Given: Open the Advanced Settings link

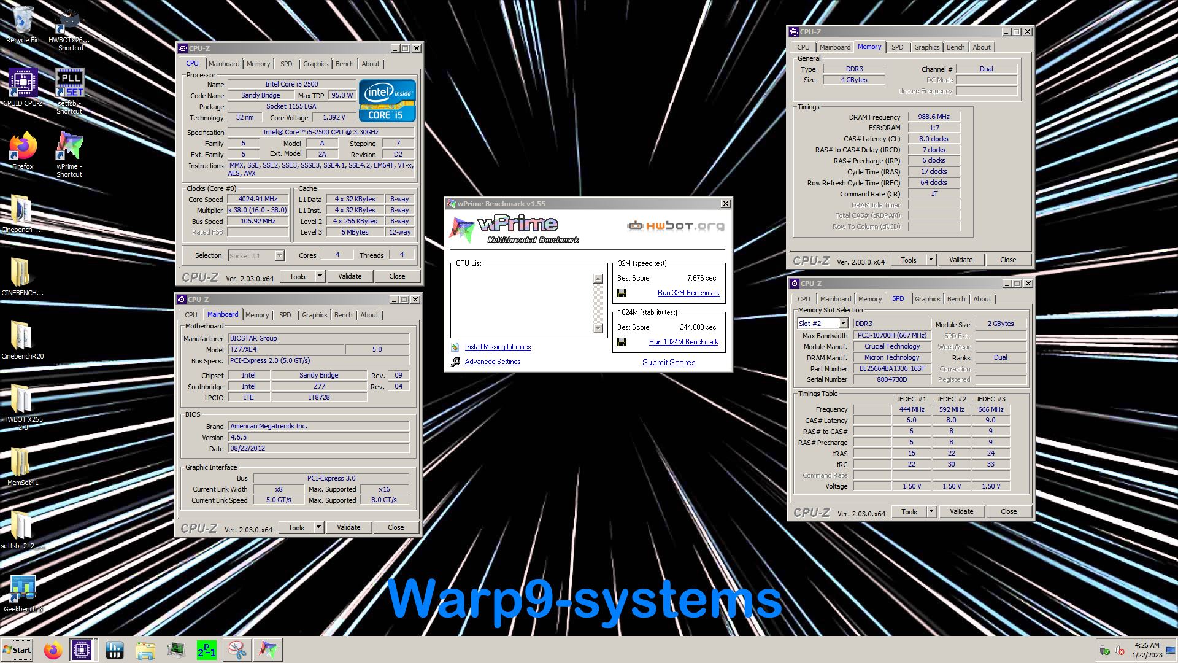Looking at the screenshot, I should click(493, 362).
